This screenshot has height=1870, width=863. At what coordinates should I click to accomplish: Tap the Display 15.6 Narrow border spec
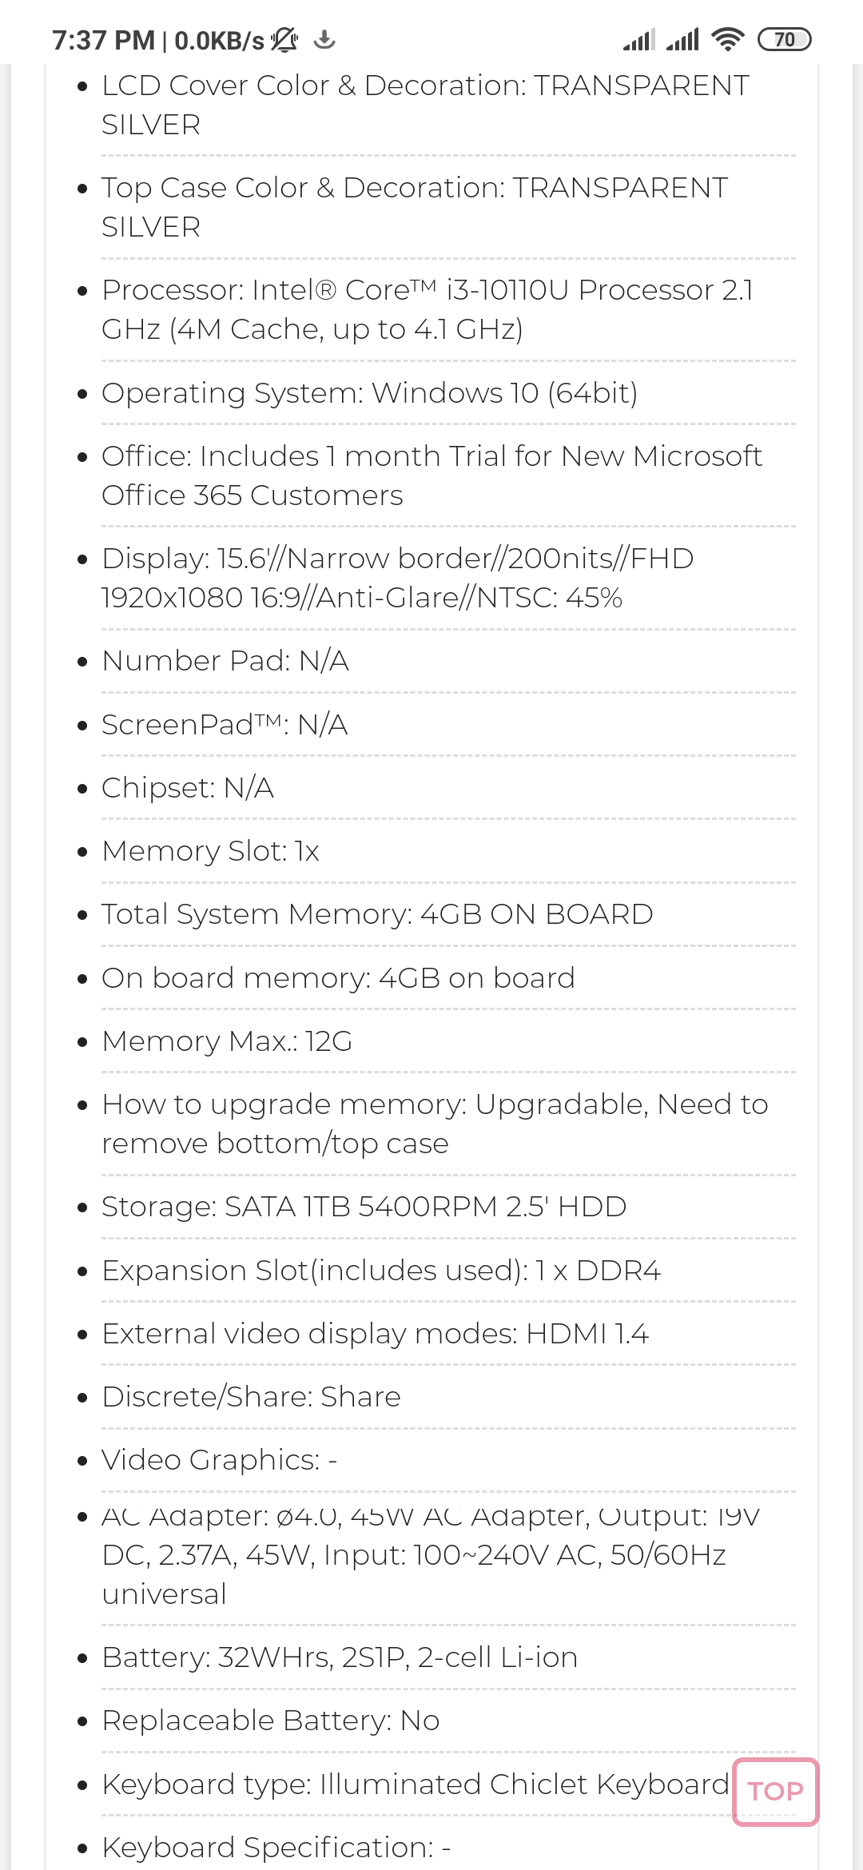(x=398, y=578)
